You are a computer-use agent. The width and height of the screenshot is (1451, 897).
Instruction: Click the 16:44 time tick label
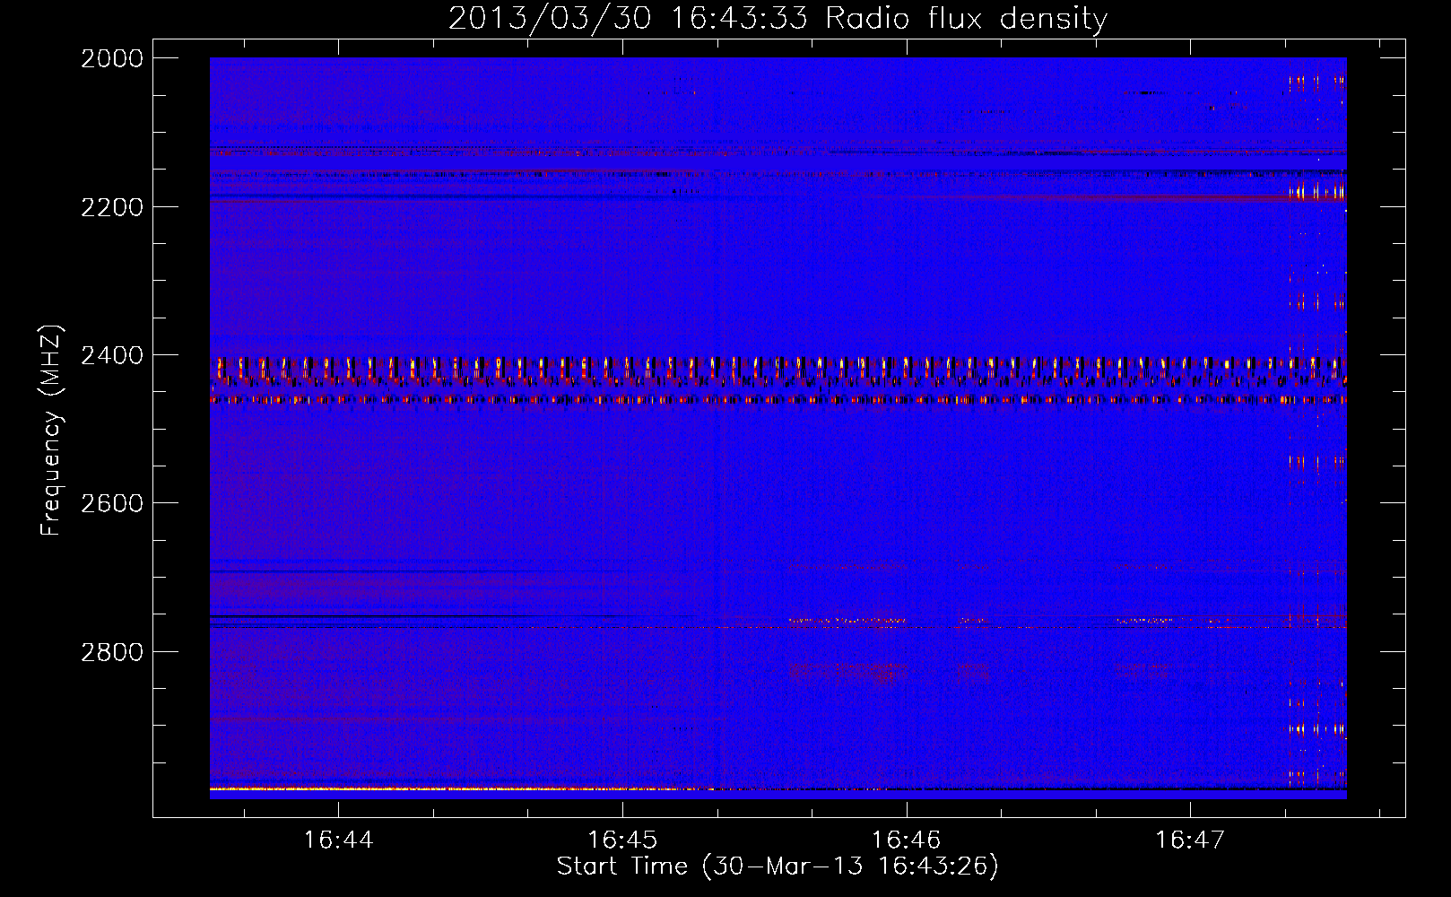coord(338,840)
